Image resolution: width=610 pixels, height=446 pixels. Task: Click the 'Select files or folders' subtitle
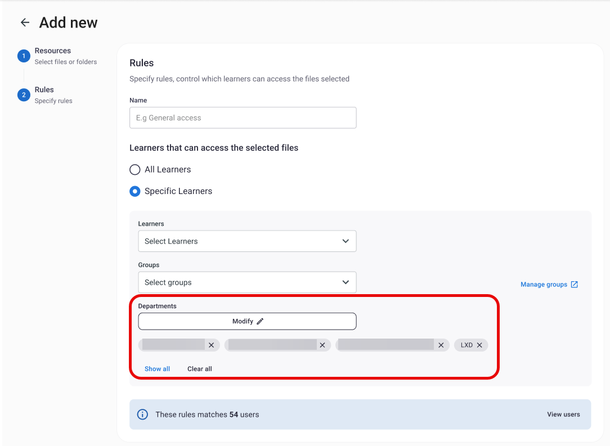tap(66, 62)
